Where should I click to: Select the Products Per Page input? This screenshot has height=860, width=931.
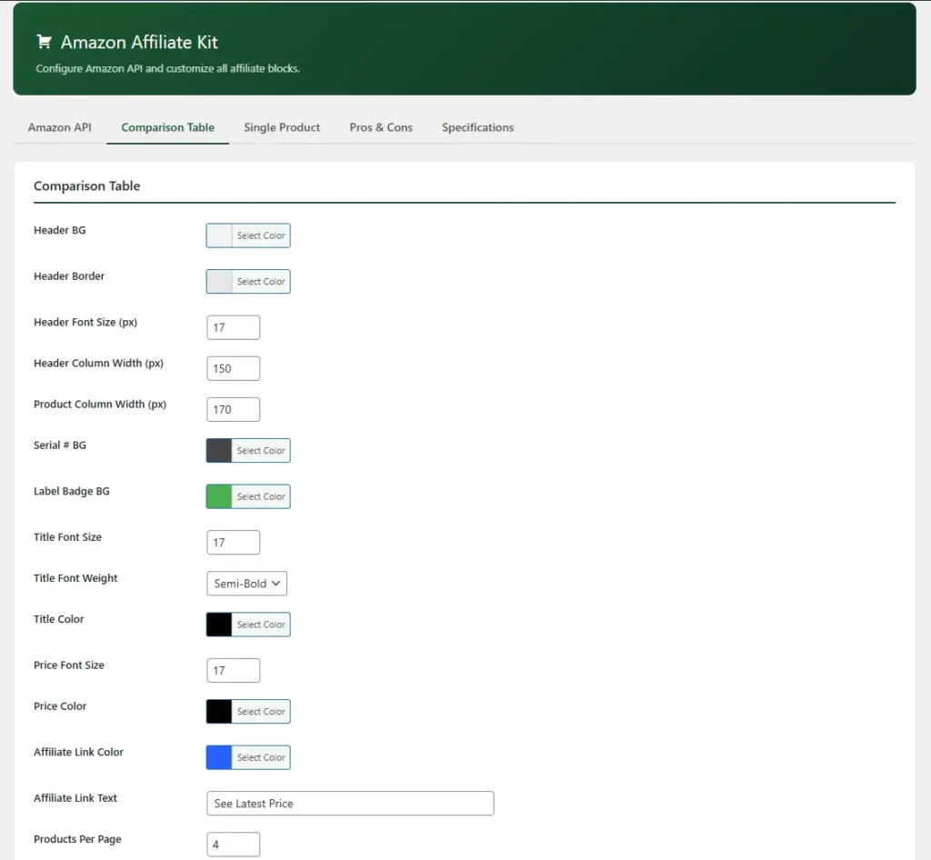[233, 844]
